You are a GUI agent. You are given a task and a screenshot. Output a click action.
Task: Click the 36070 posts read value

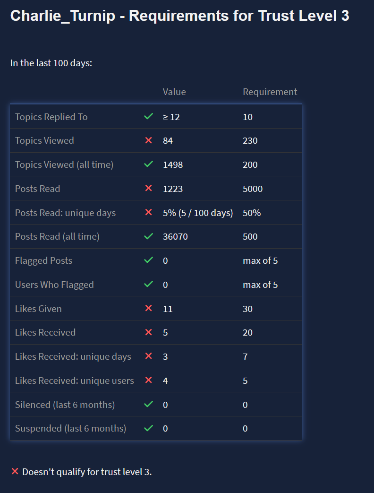[x=175, y=236]
